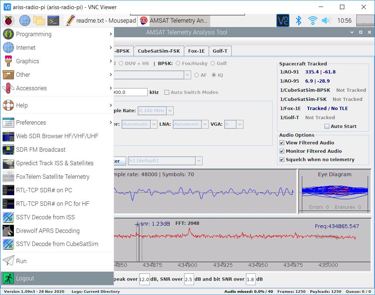
Task: Enable the Auto Start checkbox
Action: pyautogui.click(x=327, y=126)
